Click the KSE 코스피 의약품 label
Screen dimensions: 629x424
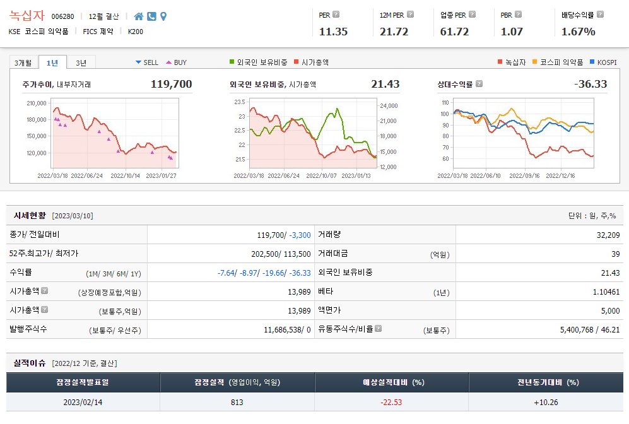pyautogui.click(x=38, y=32)
